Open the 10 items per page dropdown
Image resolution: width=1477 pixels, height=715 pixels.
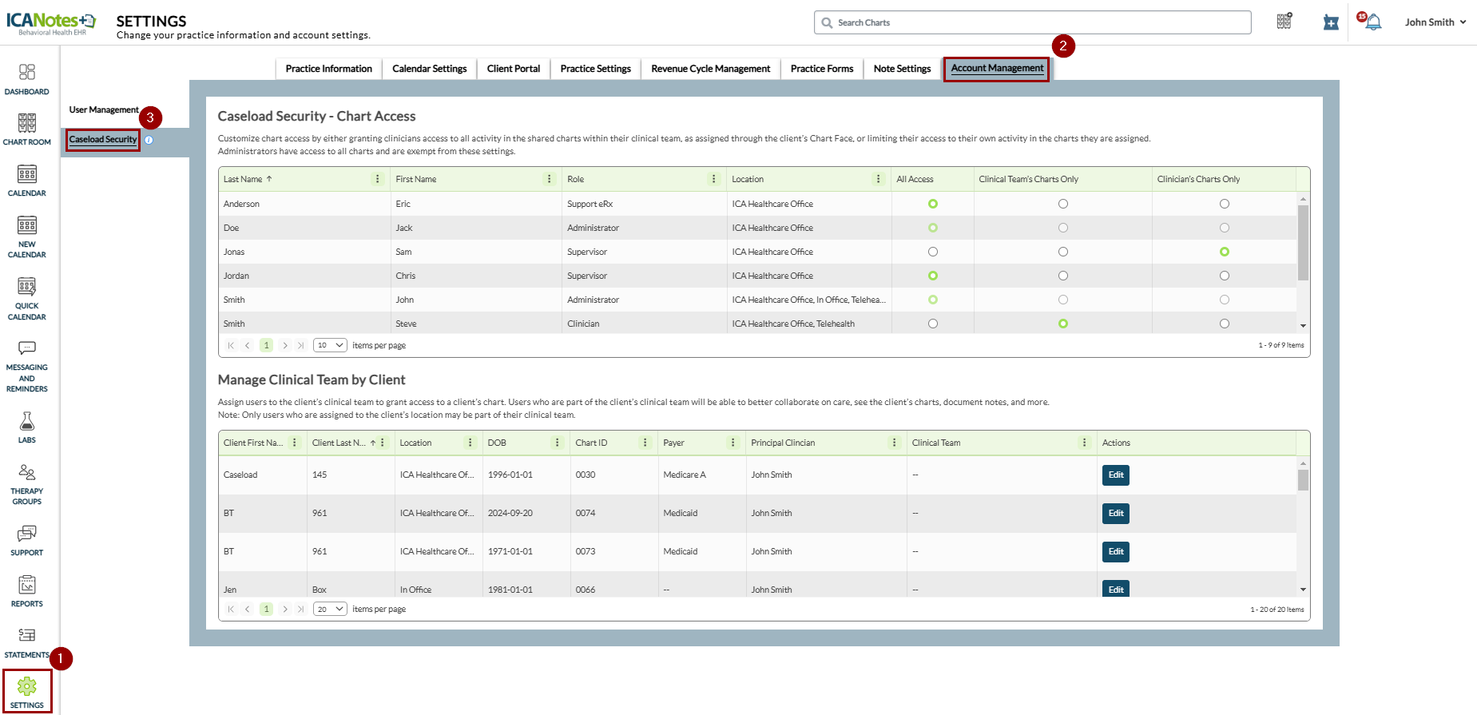(x=330, y=345)
